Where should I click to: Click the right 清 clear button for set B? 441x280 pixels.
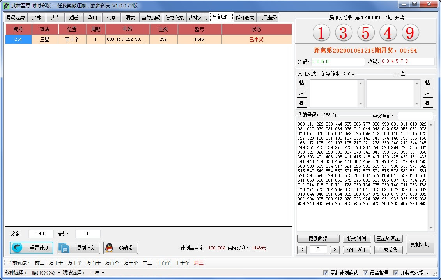tap(428, 93)
